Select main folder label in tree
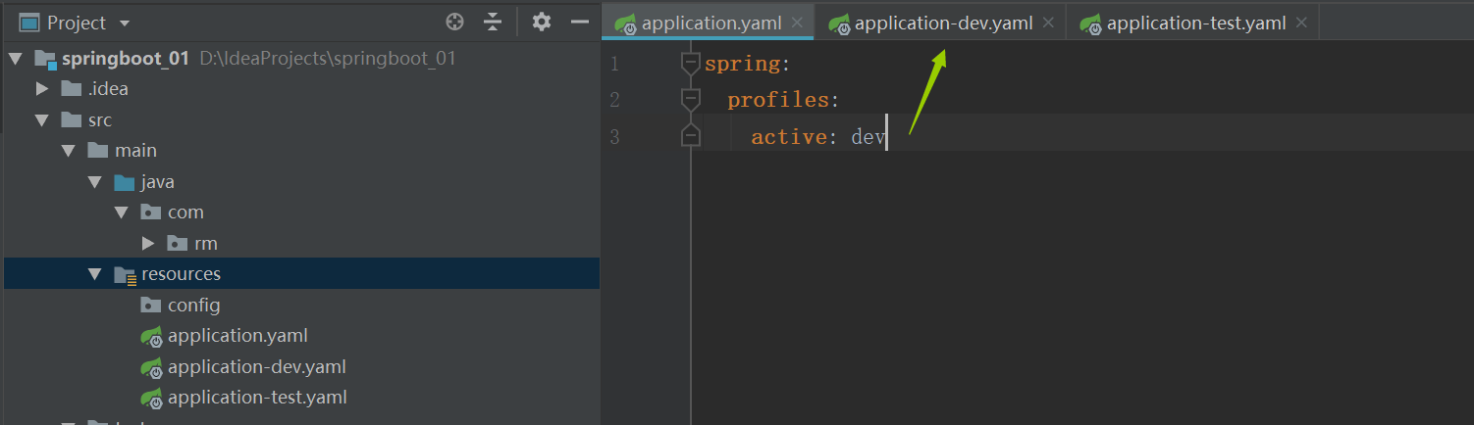The width and height of the screenshot is (1474, 425). coord(135,151)
